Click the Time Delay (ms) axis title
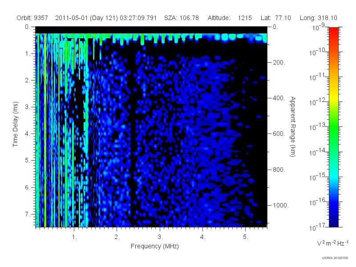Screen dimensions: 356x267 (15, 124)
